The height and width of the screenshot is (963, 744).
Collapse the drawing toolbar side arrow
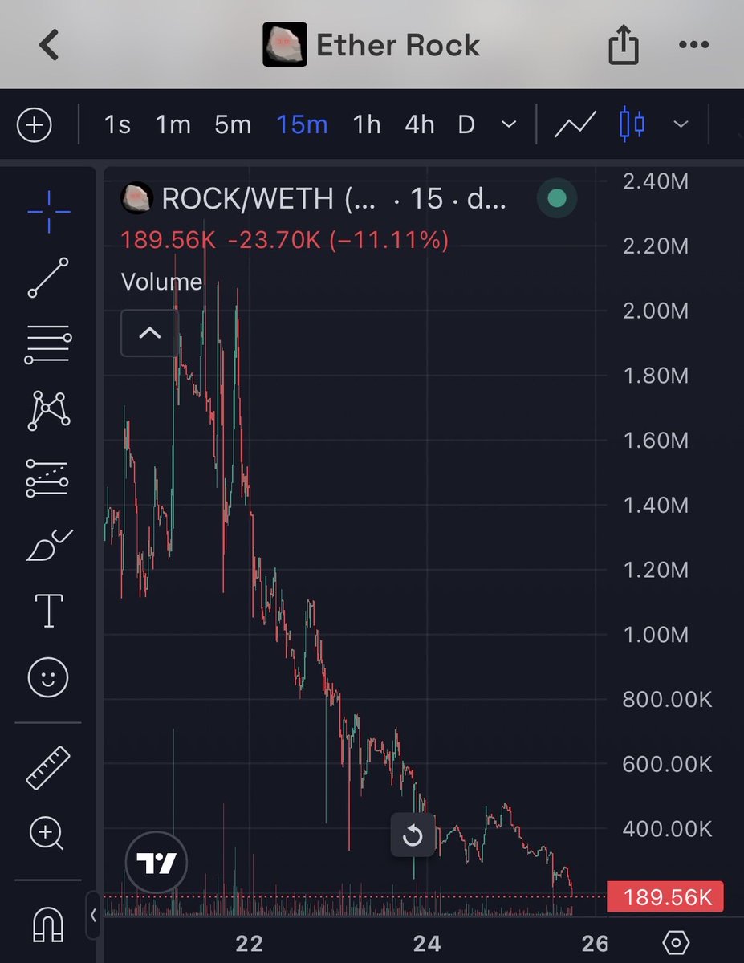[x=92, y=914]
